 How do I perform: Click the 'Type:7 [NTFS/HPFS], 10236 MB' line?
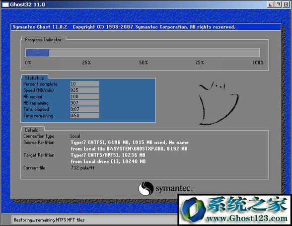pos(108,155)
